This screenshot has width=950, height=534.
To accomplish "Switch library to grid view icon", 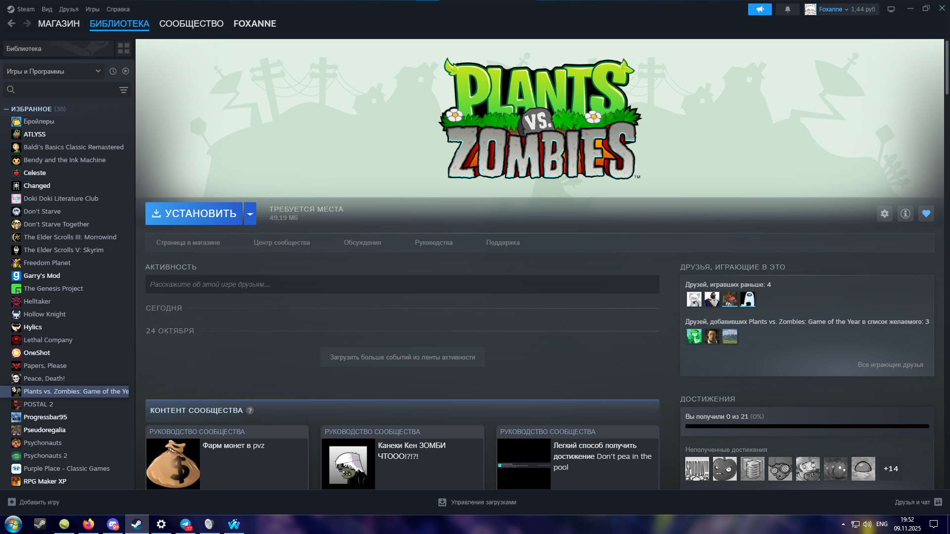I will (x=124, y=48).
